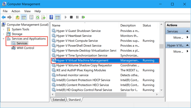191x108 pixels.
Task: Click the Restart Service green icon
Action: click(x=83, y=17)
